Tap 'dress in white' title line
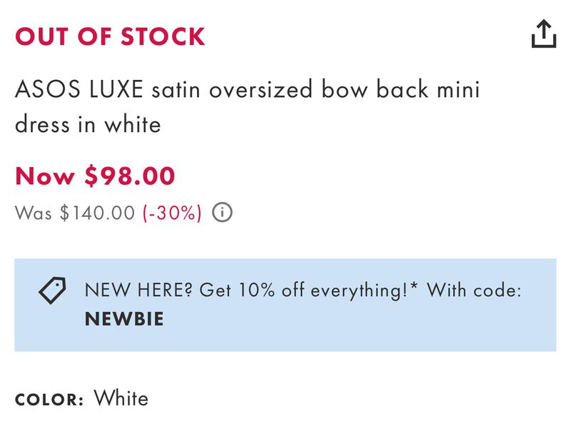 [x=88, y=125]
